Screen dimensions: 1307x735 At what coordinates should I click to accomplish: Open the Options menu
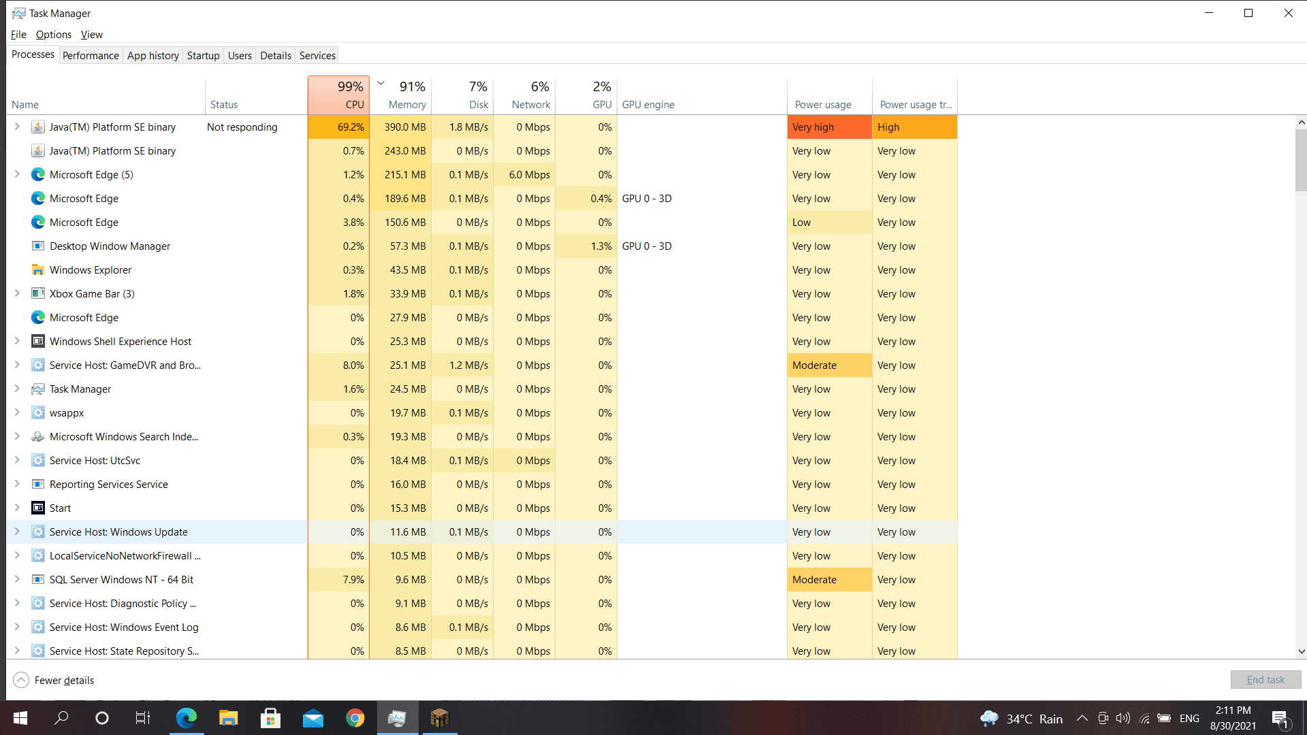click(x=53, y=35)
